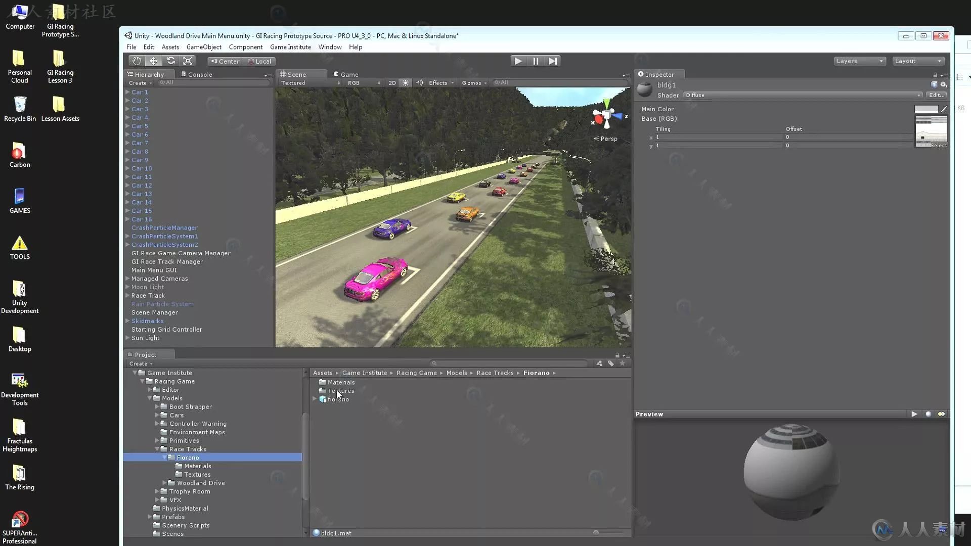Open the RGB render mode dropdown
Viewport: 971px width, 546px height.
tap(364, 83)
